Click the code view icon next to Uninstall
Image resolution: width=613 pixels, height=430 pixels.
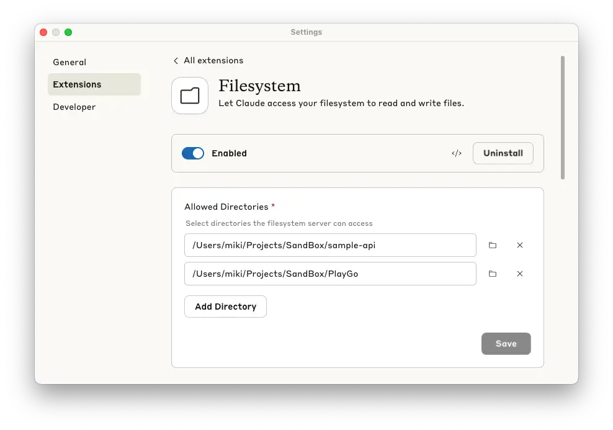(x=457, y=153)
